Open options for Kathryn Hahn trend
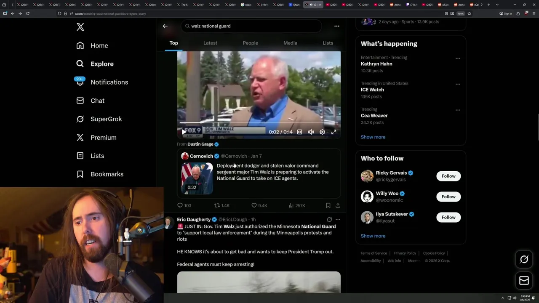This screenshot has width=539, height=303. click(x=458, y=58)
